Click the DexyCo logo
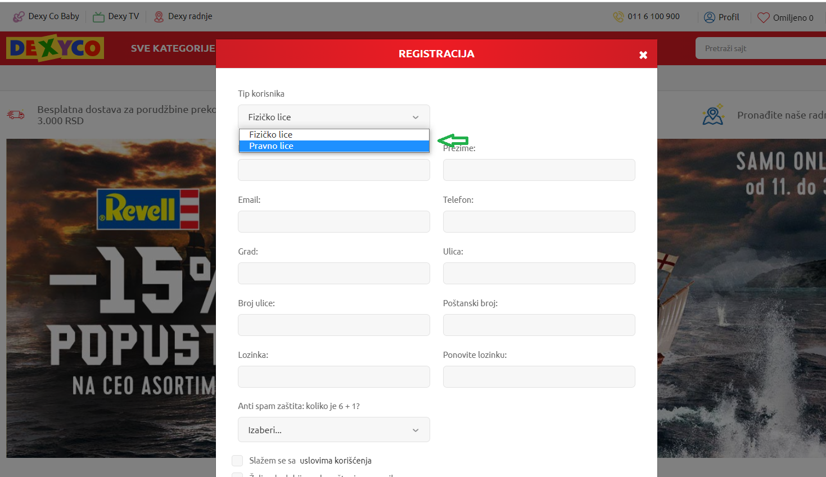 click(55, 48)
